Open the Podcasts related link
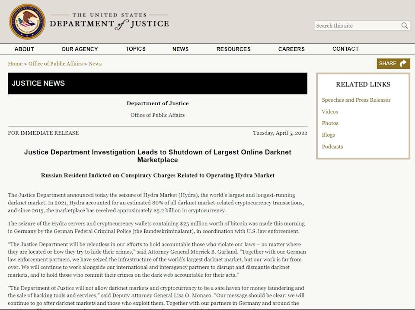 [x=332, y=147]
